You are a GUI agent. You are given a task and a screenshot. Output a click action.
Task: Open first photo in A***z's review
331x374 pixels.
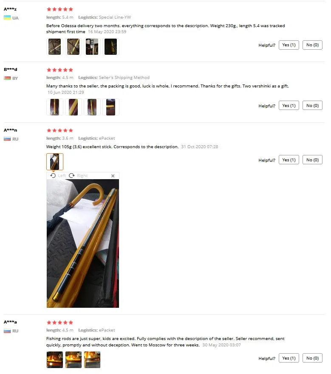click(55, 47)
